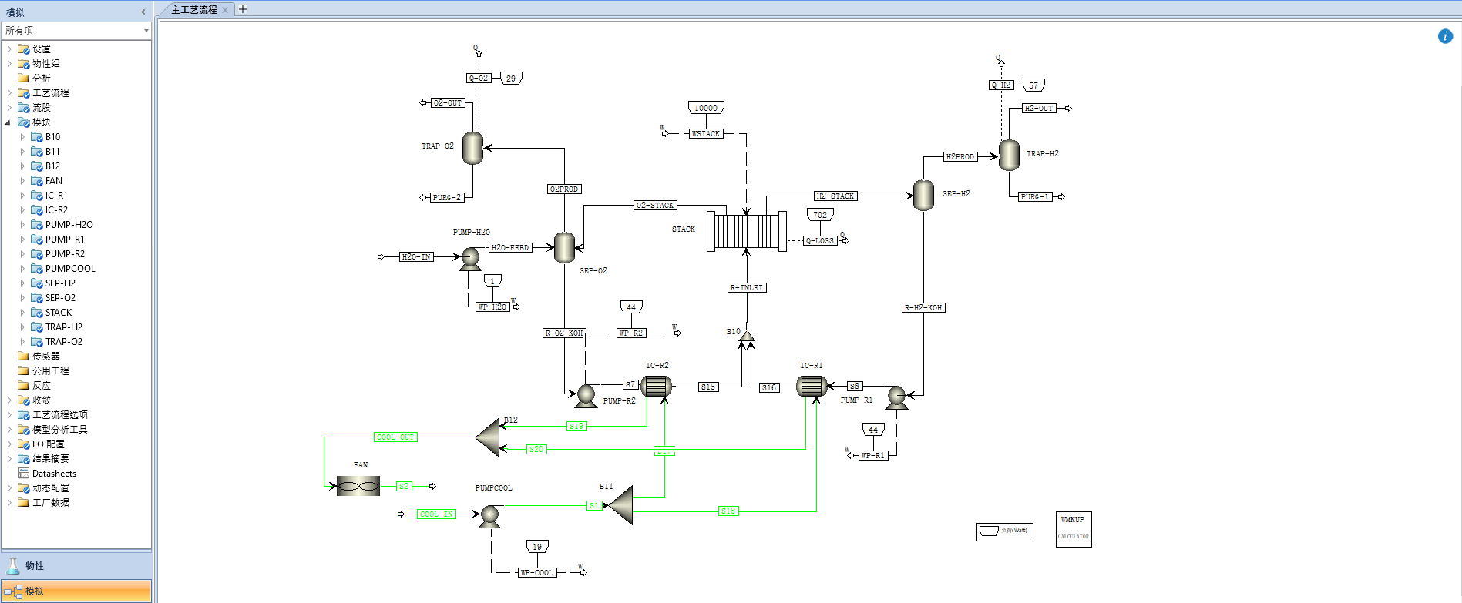Select the H2O-IN stream label
The height and width of the screenshot is (603, 1462).
click(x=416, y=257)
